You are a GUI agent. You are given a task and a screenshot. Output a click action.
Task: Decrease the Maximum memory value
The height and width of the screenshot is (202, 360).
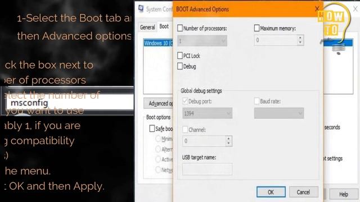pos(300,43)
